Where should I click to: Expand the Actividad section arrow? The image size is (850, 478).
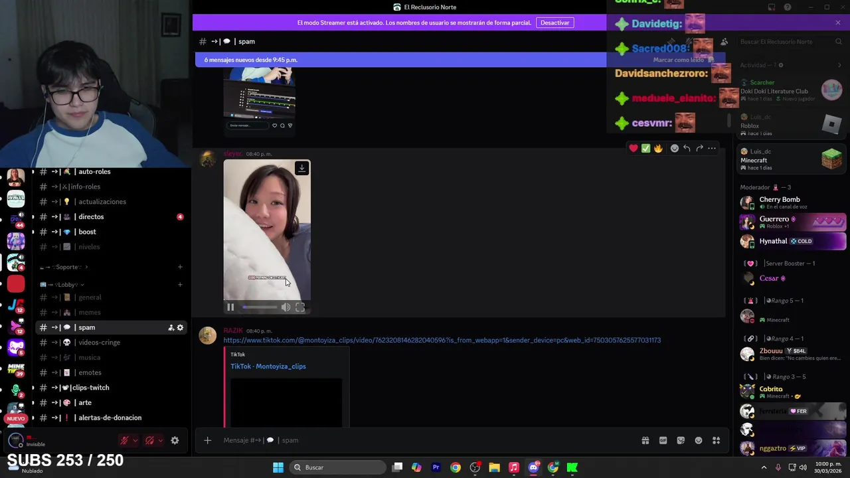pos(839,65)
